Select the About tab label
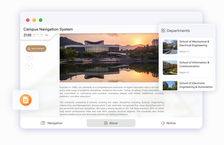This screenshot has width=224, height=145. click(x=113, y=123)
